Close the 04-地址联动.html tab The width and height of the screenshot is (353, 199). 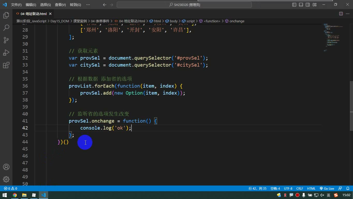coord(50,14)
